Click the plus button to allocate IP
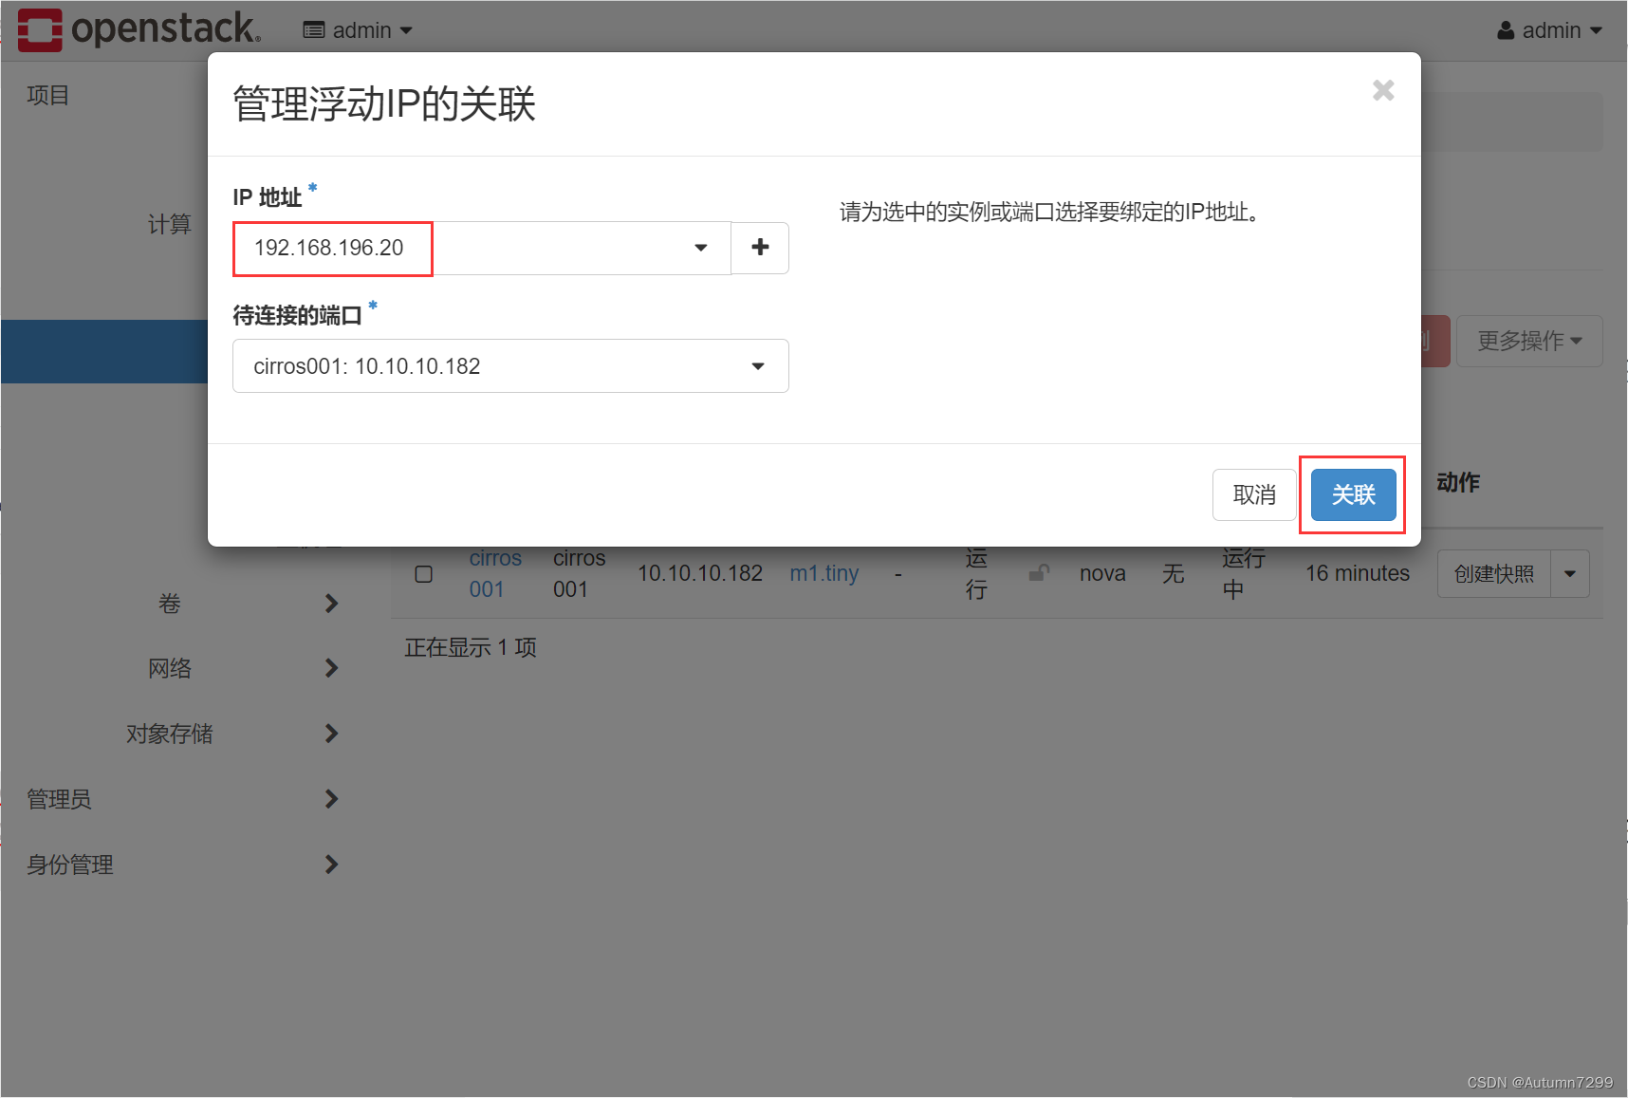 point(760,248)
